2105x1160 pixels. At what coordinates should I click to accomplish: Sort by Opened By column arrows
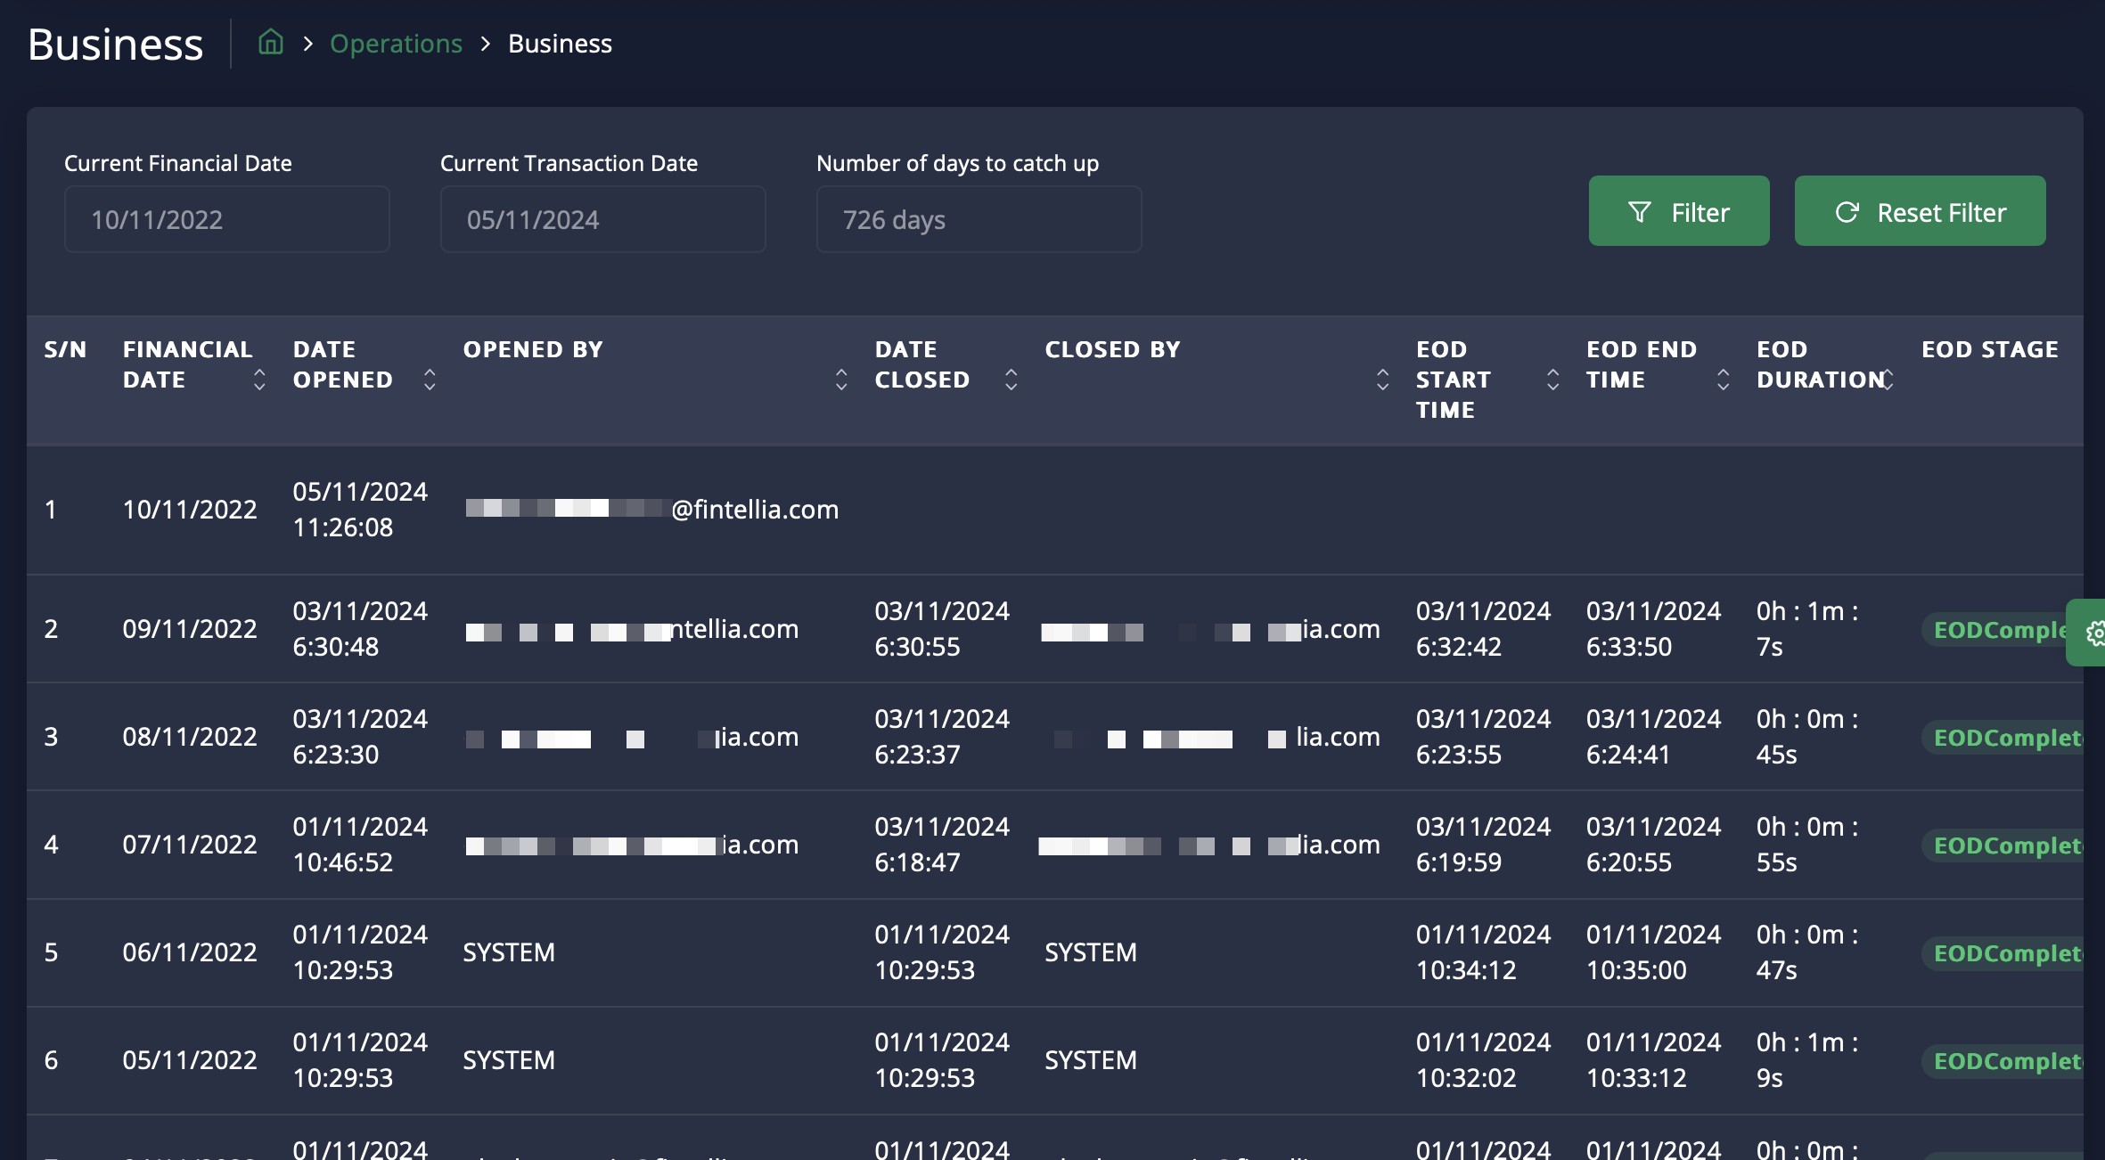pos(840,380)
